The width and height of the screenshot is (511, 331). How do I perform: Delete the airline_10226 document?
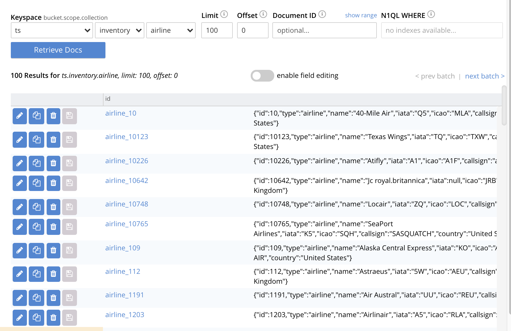point(53,163)
